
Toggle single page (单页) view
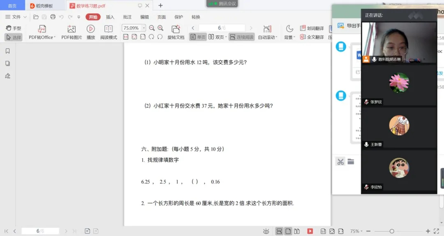(198, 37)
